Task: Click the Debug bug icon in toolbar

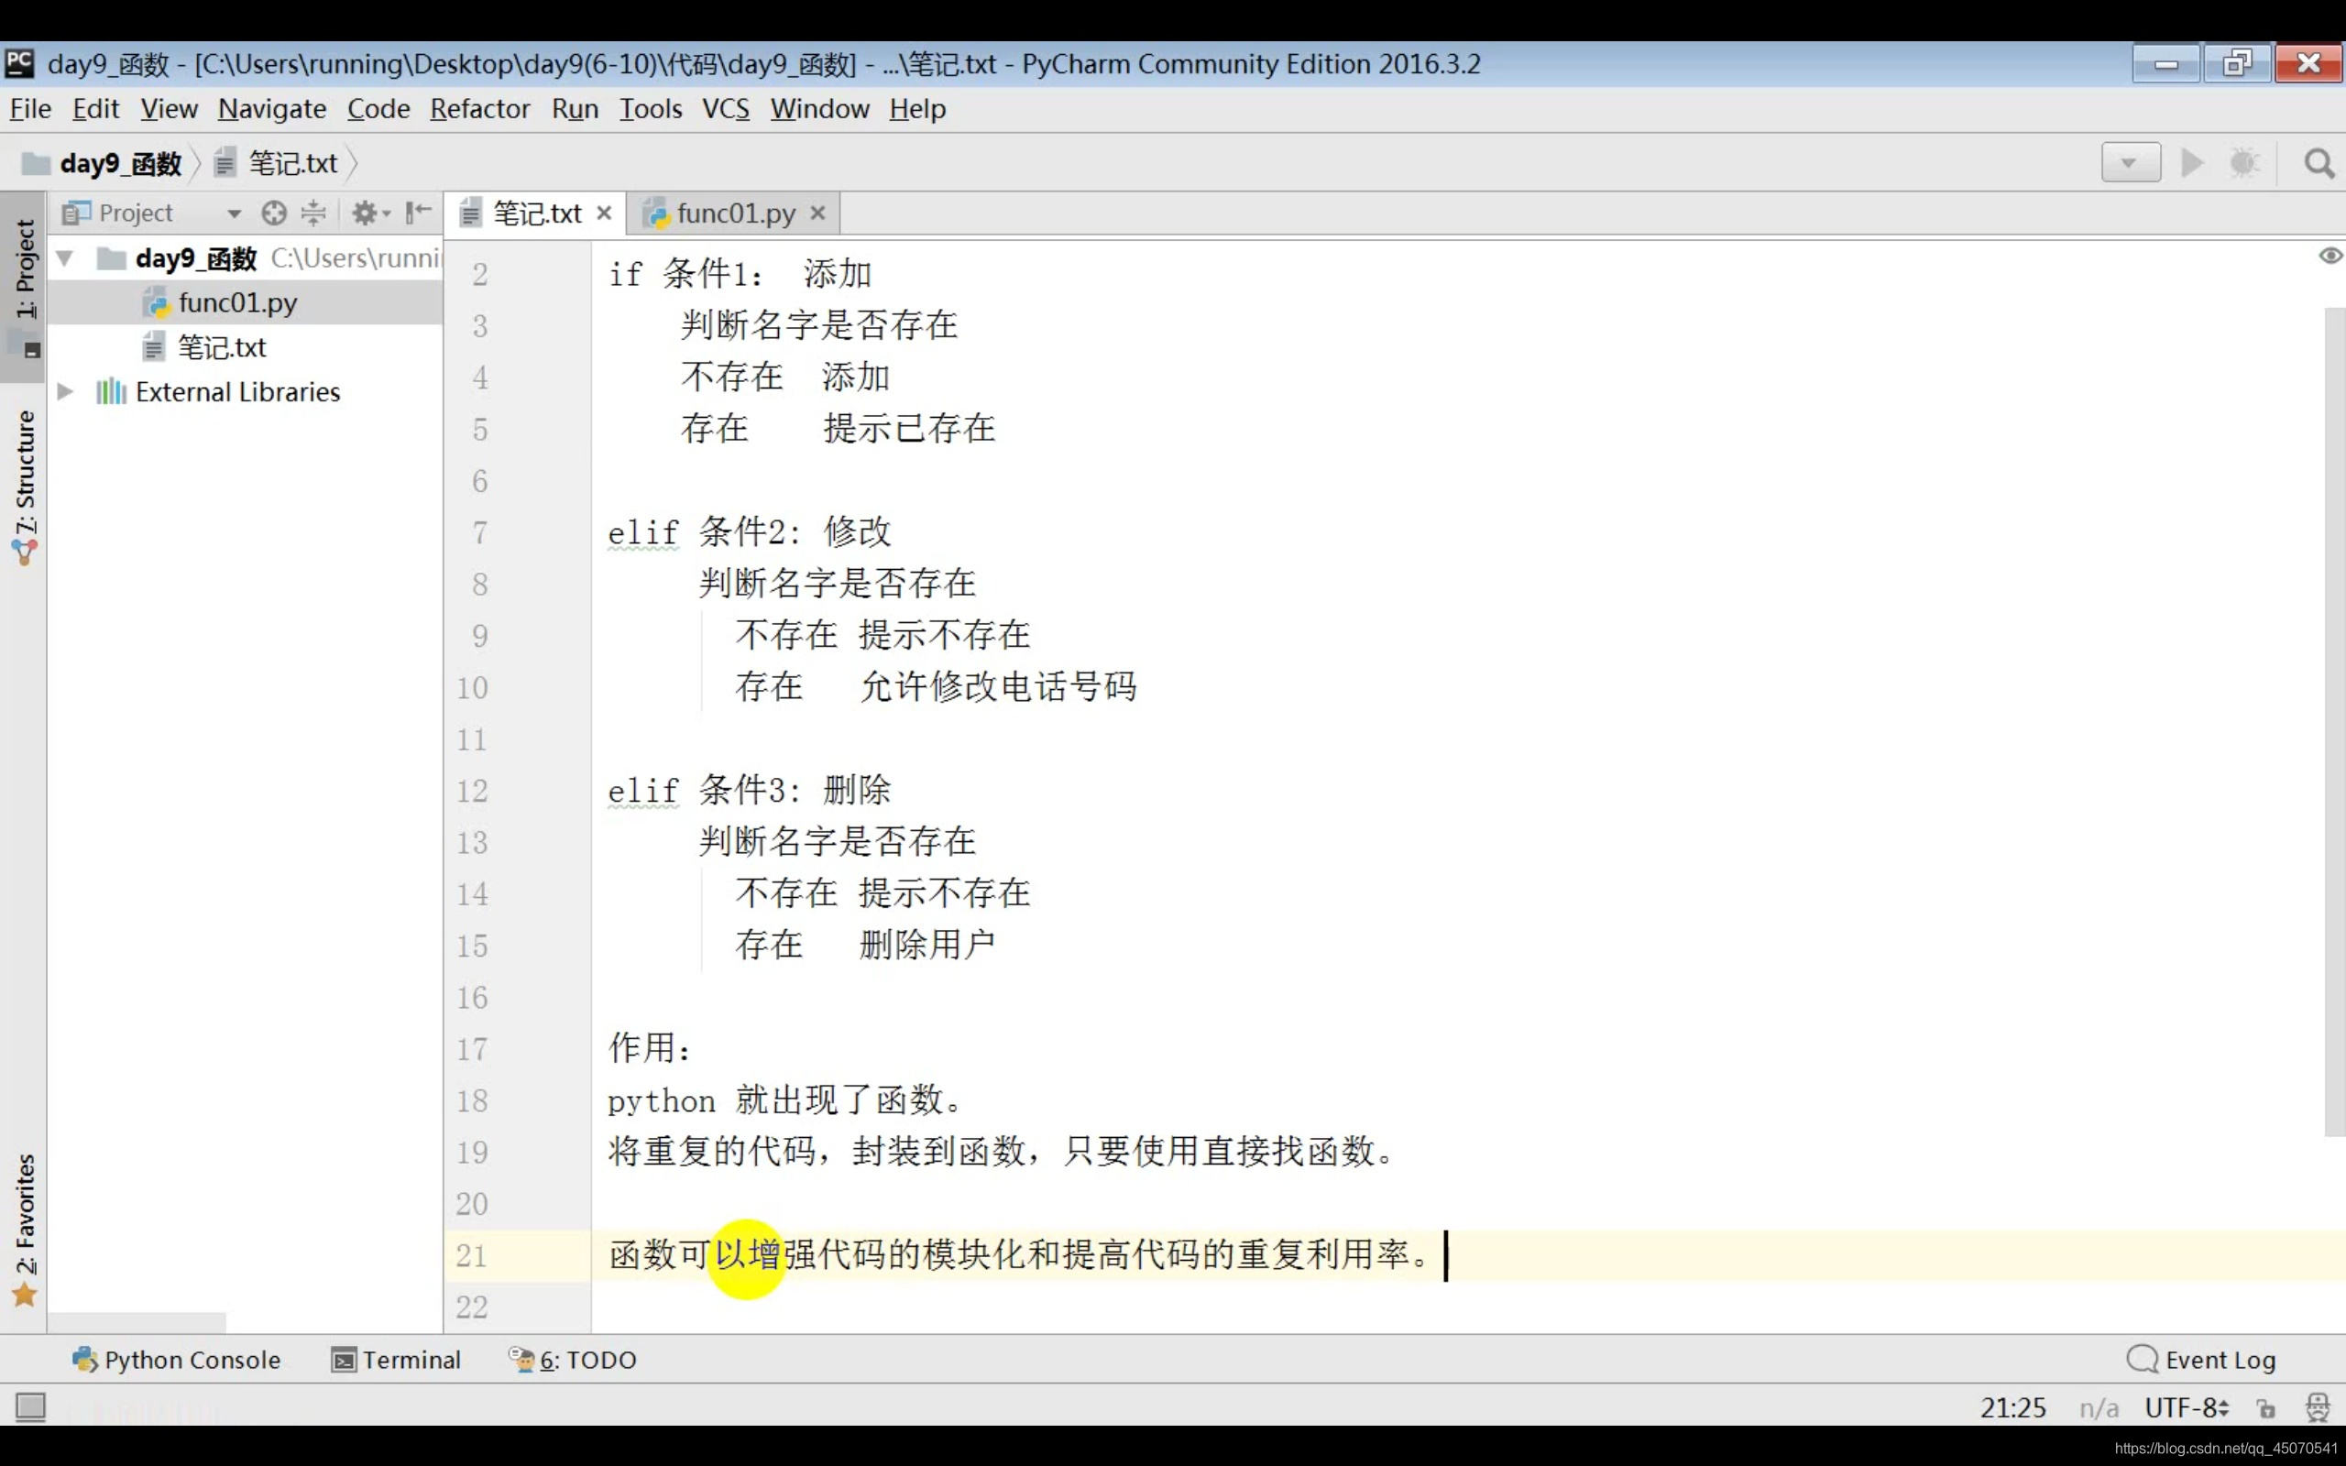Action: coord(2244,163)
